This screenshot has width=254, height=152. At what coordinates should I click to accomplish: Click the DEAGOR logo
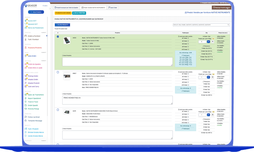[x=31, y=6]
